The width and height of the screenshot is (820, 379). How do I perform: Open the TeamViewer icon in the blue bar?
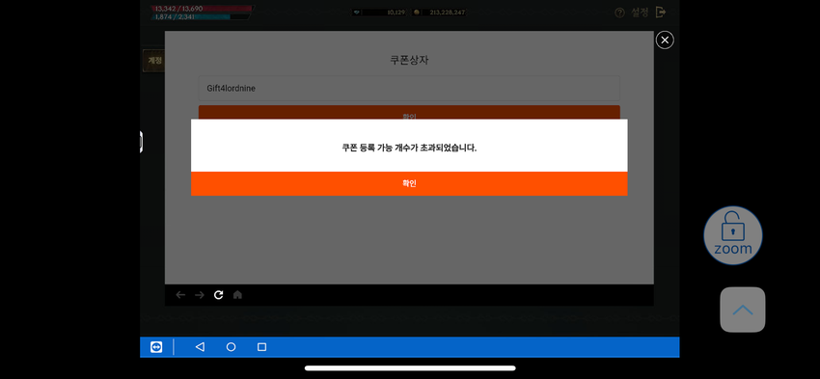tap(156, 347)
